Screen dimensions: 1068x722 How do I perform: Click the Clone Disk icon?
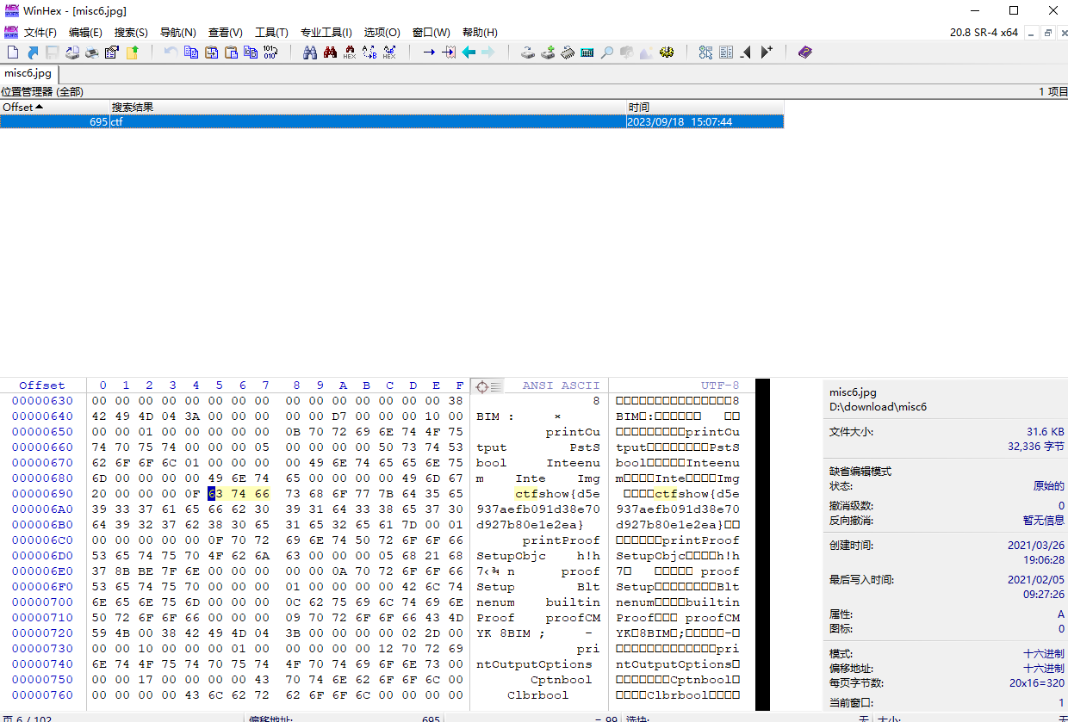(x=528, y=52)
